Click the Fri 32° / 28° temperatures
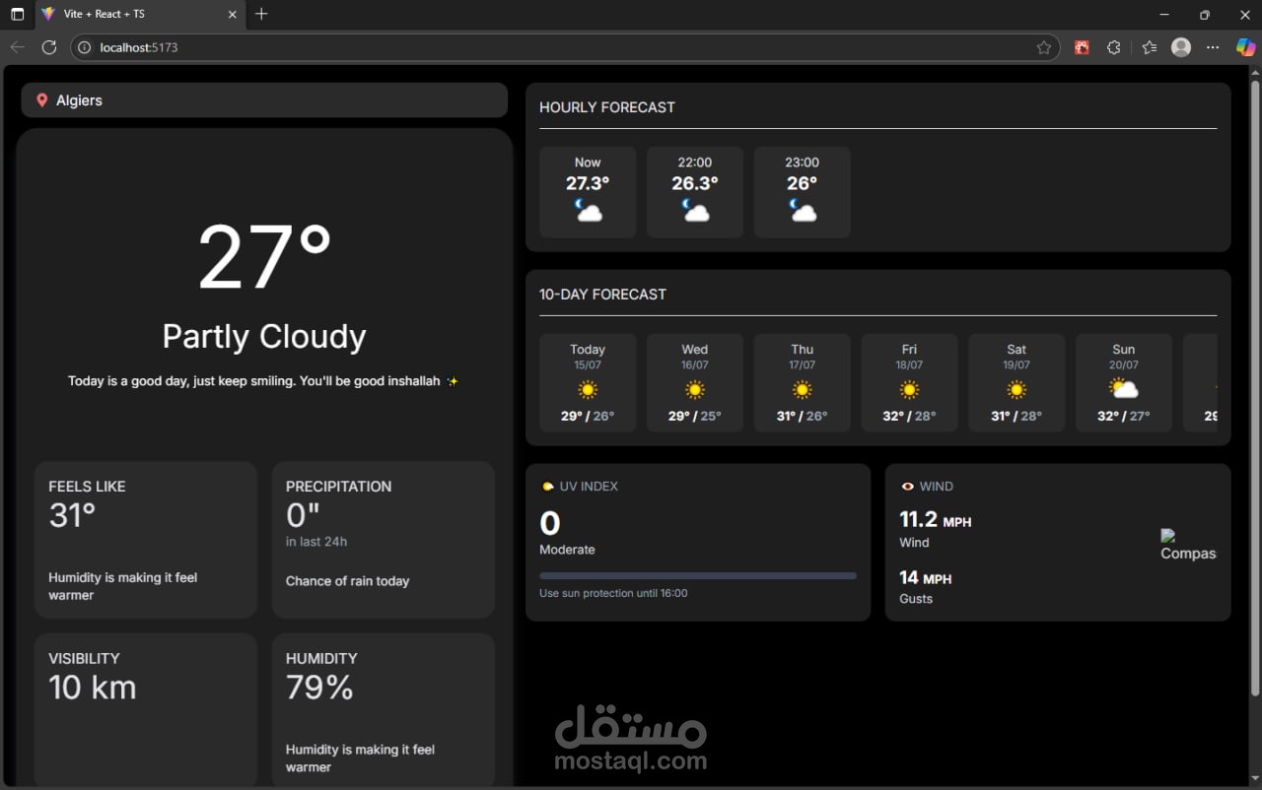 coord(909,417)
